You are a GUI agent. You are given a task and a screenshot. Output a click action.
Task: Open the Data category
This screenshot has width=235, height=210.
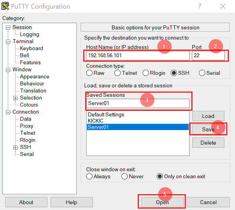pyautogui.click(x=25, y=119)
